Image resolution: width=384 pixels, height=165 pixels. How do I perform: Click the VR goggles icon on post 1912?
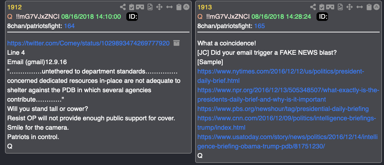pyautogui.click(x=140, y=7)
